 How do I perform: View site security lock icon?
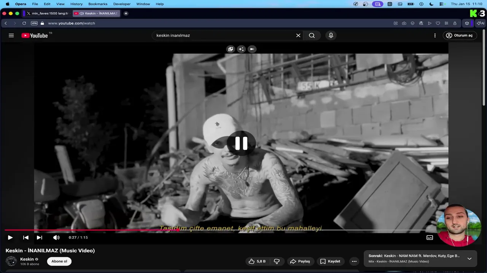click(42, 23)
